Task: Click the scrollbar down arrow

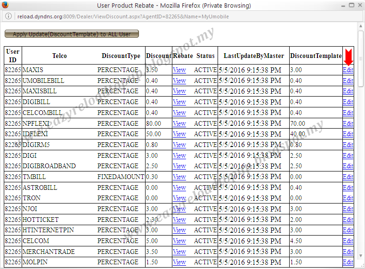Action: click(x=361, y=255)
